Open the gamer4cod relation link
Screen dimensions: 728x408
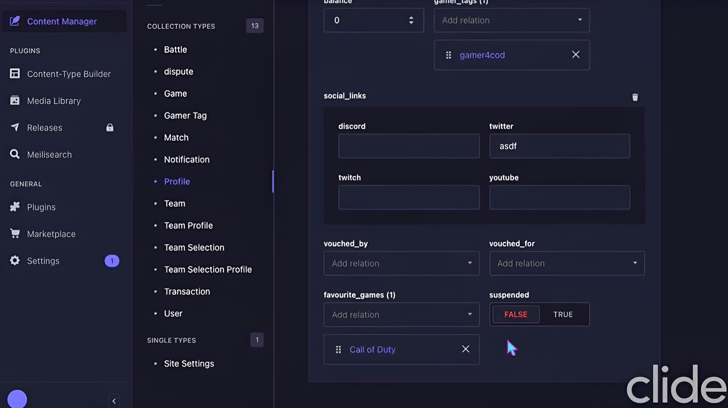click(482, 55)
